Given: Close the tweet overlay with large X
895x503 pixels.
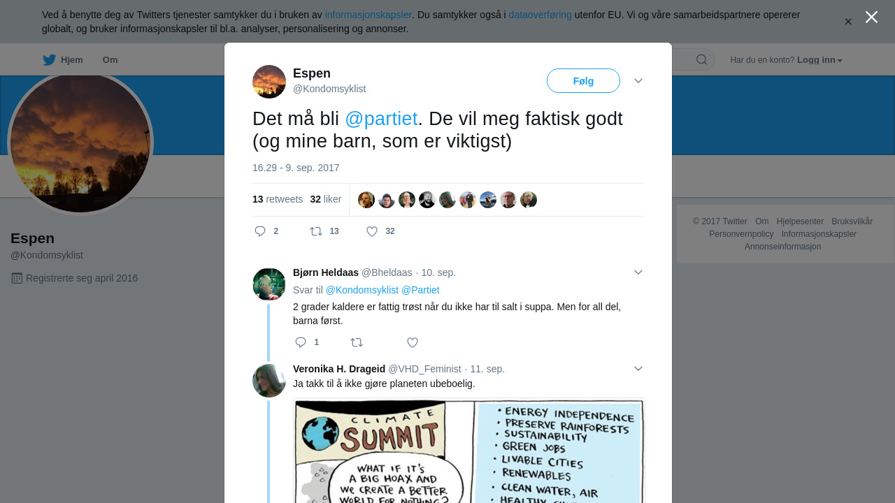Looking at the screenshot, I should pos(871,17).
